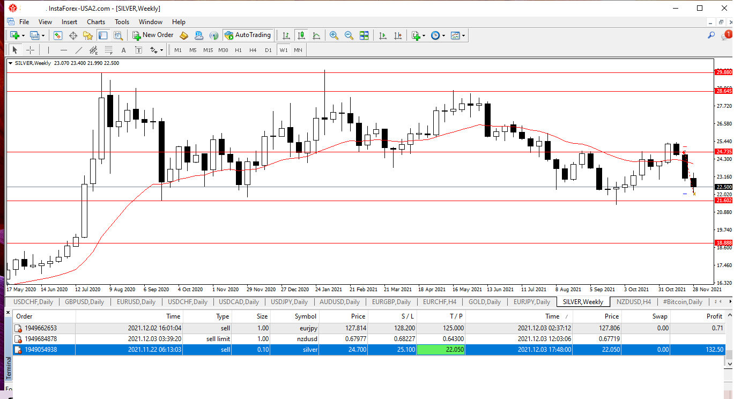
Task: Select the nzdusd sell limit order 1949684878
Action: [x=369, y=338]
